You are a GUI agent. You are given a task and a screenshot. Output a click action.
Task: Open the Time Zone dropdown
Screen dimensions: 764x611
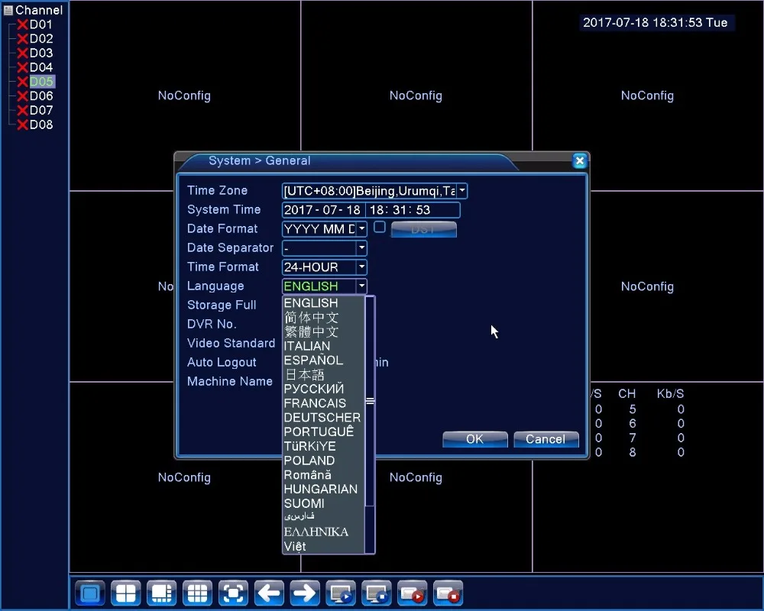462,191
